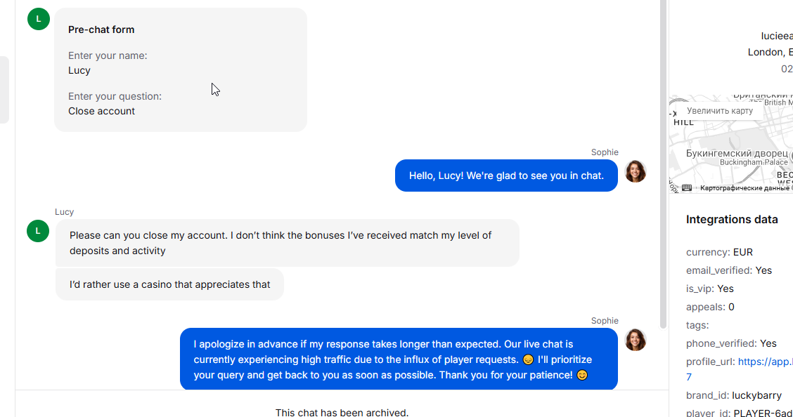Select the Pre-chat form message bubble
Screen dimensions: 793x417
tap(181, 69)
